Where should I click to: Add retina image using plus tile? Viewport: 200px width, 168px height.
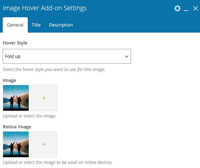tap(44, 144)
